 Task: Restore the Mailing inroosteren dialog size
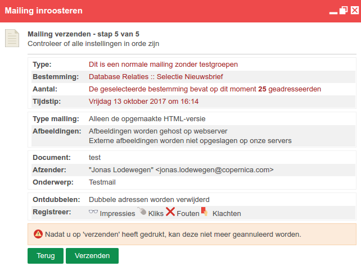pos(343,10)
